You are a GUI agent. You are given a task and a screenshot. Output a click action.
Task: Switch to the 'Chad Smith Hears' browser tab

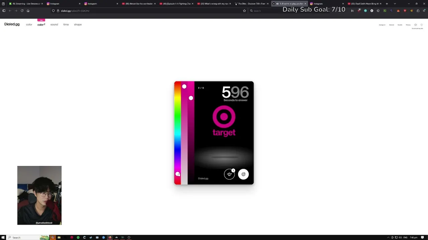pyautogui.click(x=365, y=4)
